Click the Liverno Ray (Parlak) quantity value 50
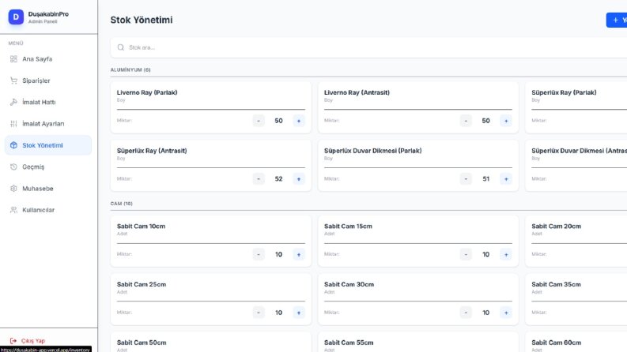The height and width of the screenshot is (352, 627). (279, 121)
